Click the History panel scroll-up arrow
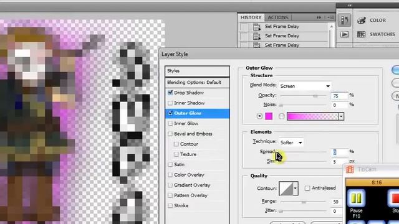Screen dimensions: 399x224 click(331, 27)
